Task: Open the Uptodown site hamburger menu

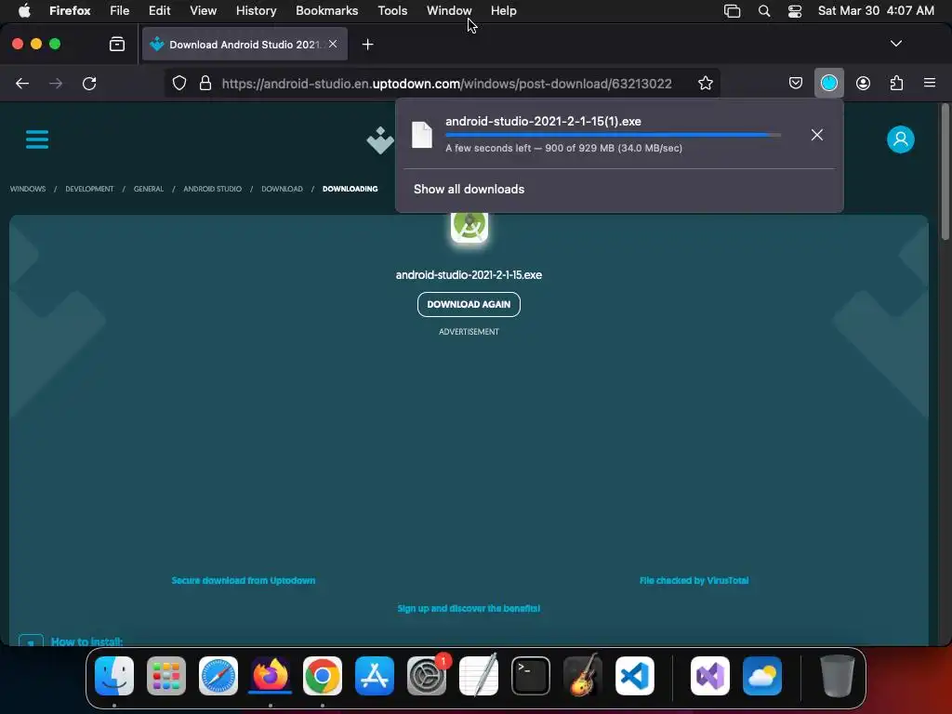Action: 37,139
